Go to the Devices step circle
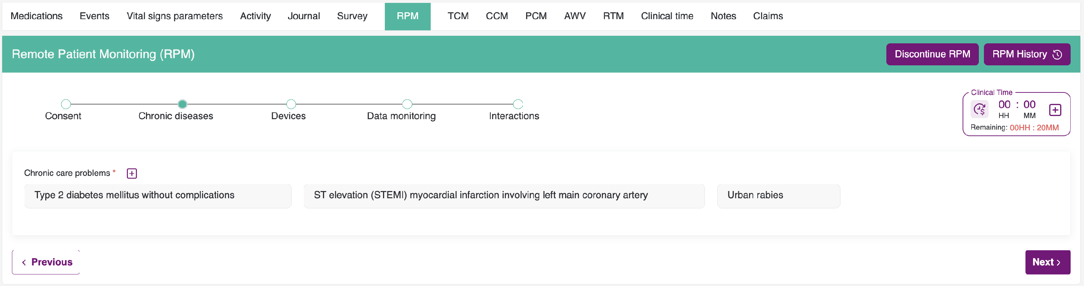Viewport: 1084px width, 286px height. 291,104
